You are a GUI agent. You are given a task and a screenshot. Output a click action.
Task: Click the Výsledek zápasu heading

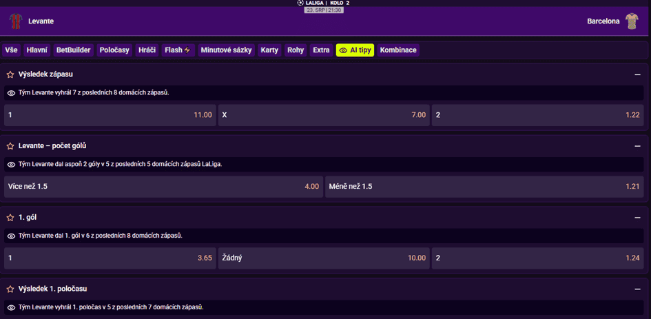click(x=47, y=74)
